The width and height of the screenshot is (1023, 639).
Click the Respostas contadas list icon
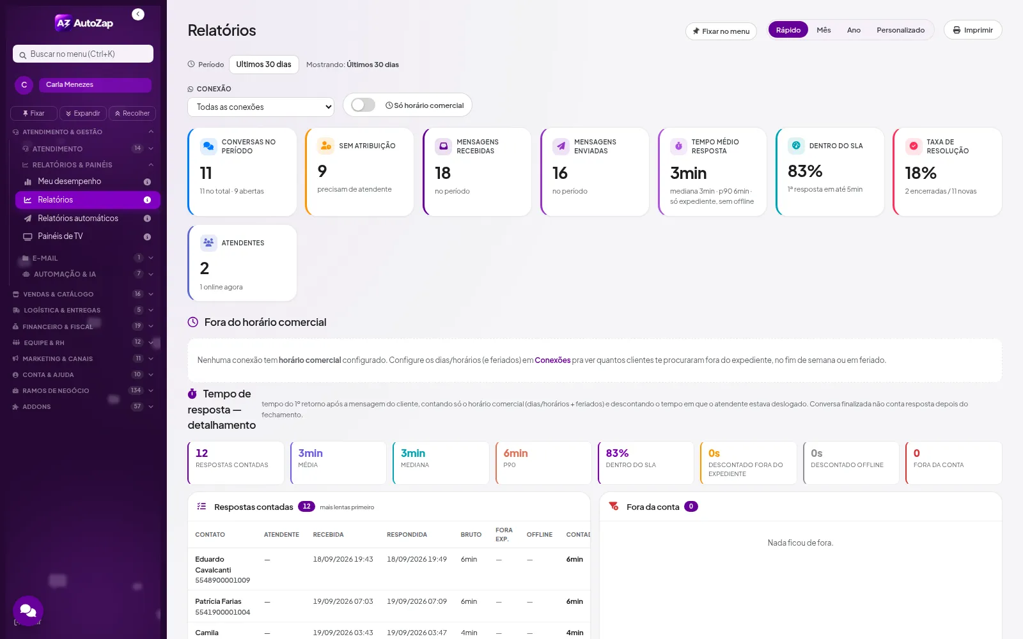click(x=201, y=506)
